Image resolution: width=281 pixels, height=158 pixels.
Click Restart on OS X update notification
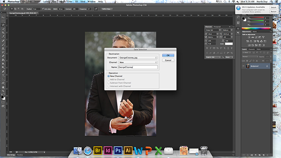click(273, 12)
